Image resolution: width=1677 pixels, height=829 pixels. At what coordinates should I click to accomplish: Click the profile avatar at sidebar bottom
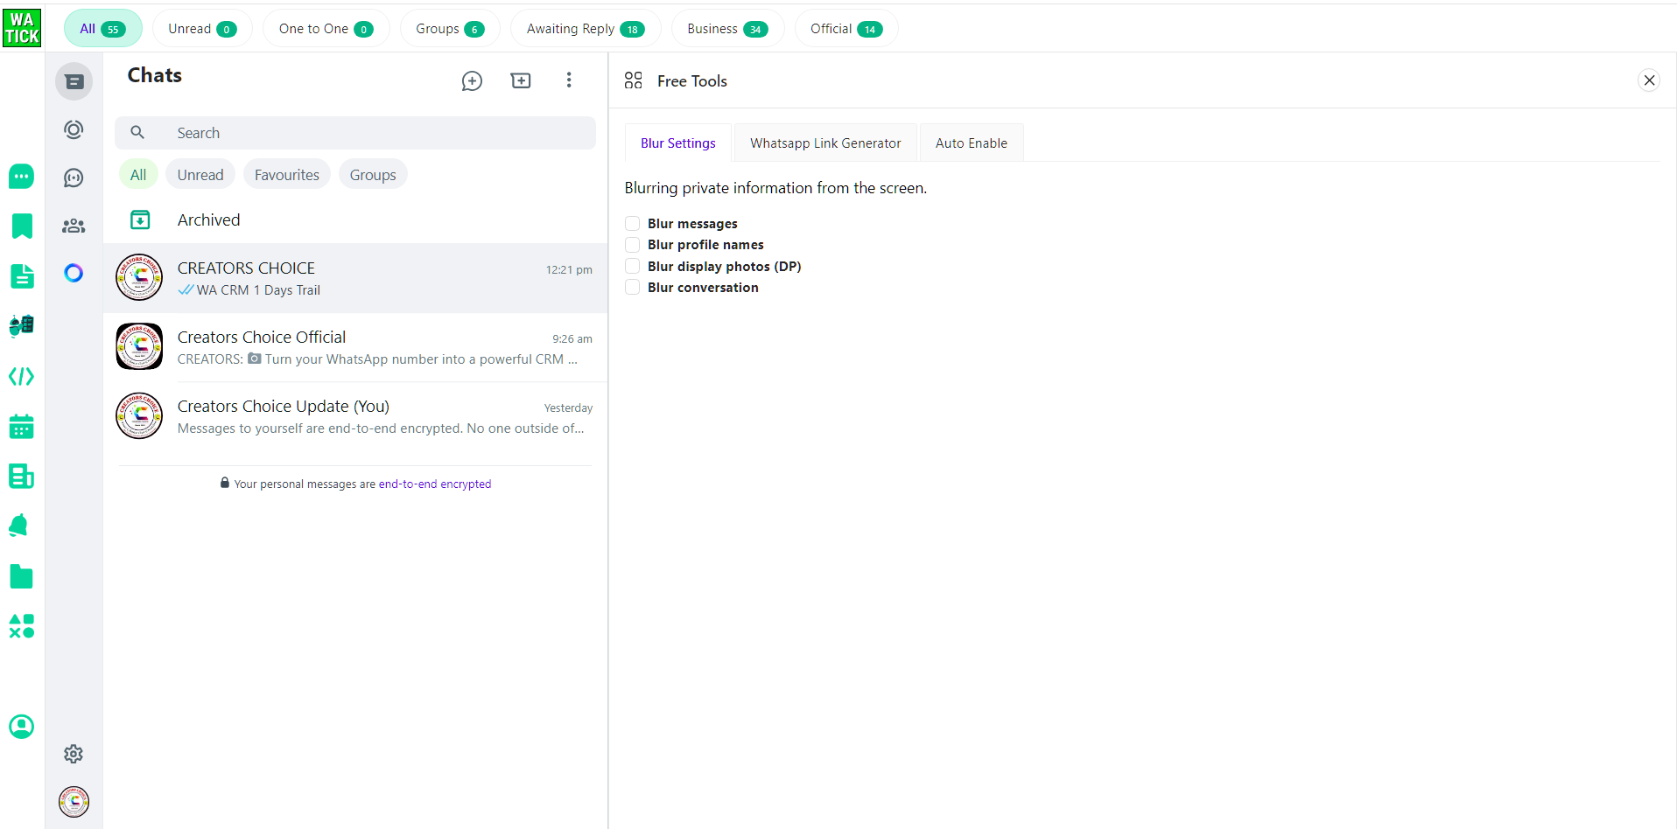pyautogui.click(x=74, y=802)
